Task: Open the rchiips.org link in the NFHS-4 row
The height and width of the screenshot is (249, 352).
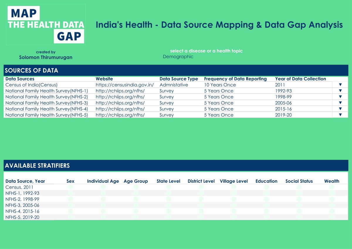Action: tap(120, 109)
